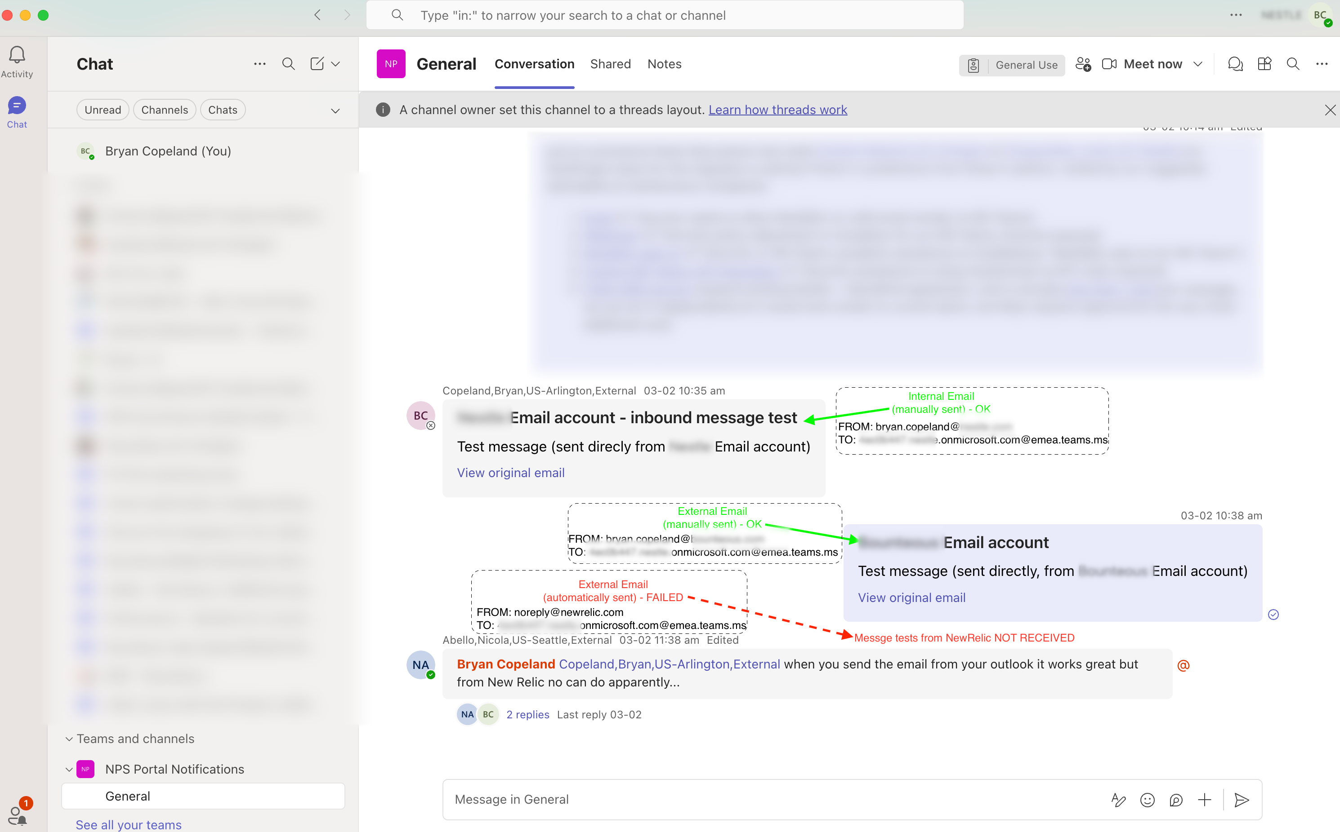Collapse NPS Portal Notifications team

coord(69,769)
